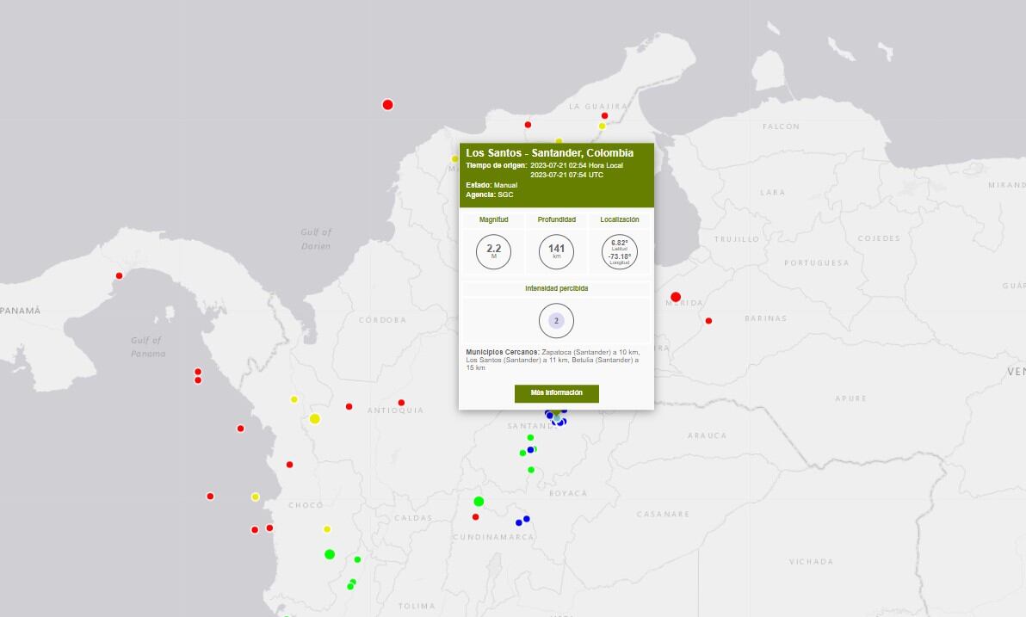This screenshot has height=617, width=1026.
Task: Click the 141 km depth circle
Action: pyautogui.click(x=556, y=252)
